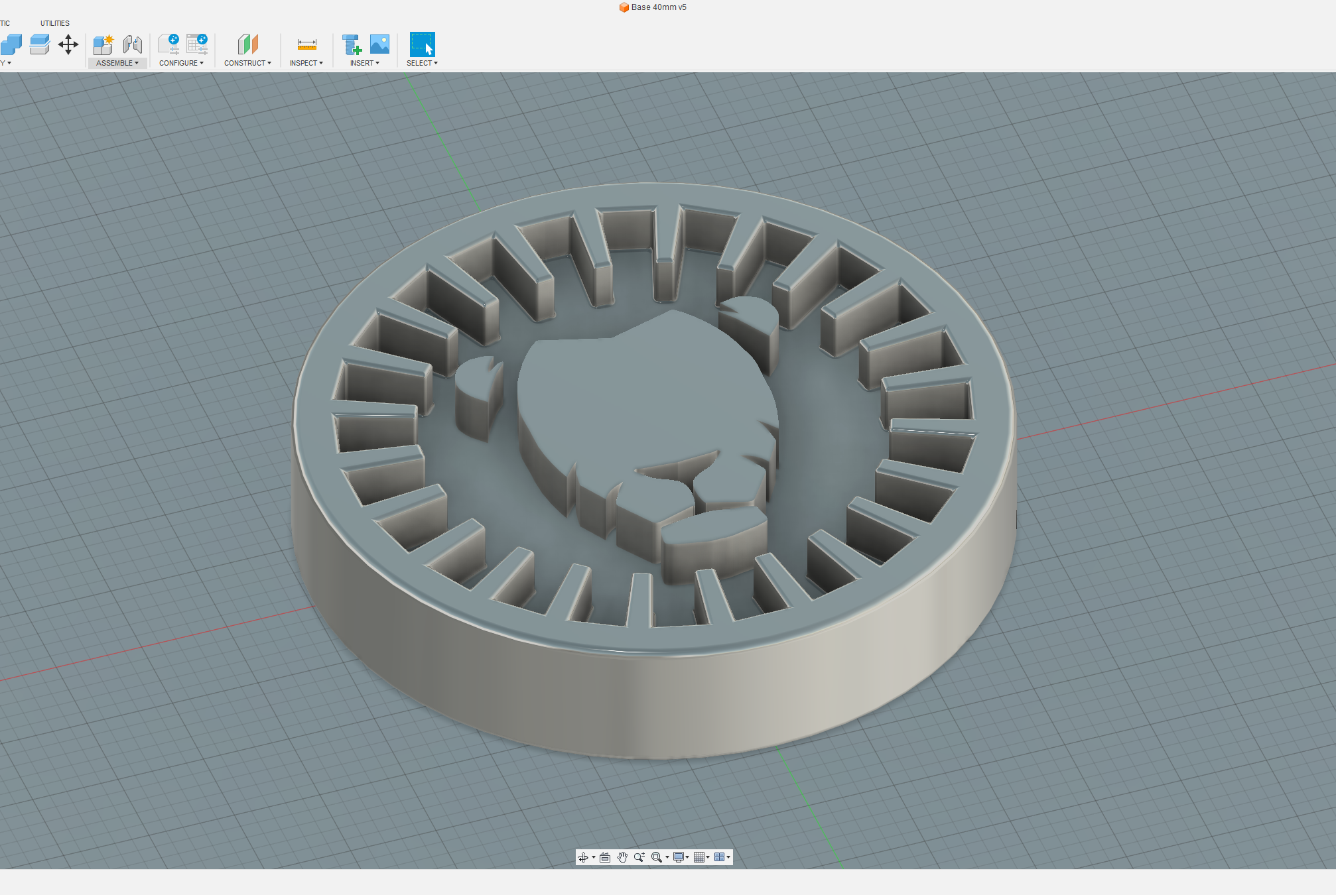Click the Insert image canvas icon
This screenshot has width=1336, height=895.
pyautogui.click(x=379, y=44)
